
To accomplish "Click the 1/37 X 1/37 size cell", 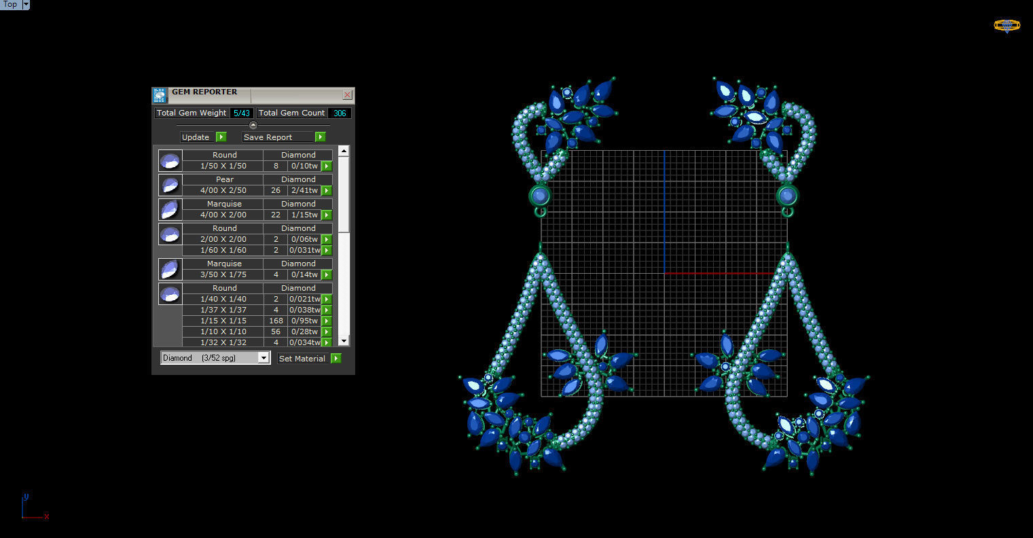I will click(223, 310).
